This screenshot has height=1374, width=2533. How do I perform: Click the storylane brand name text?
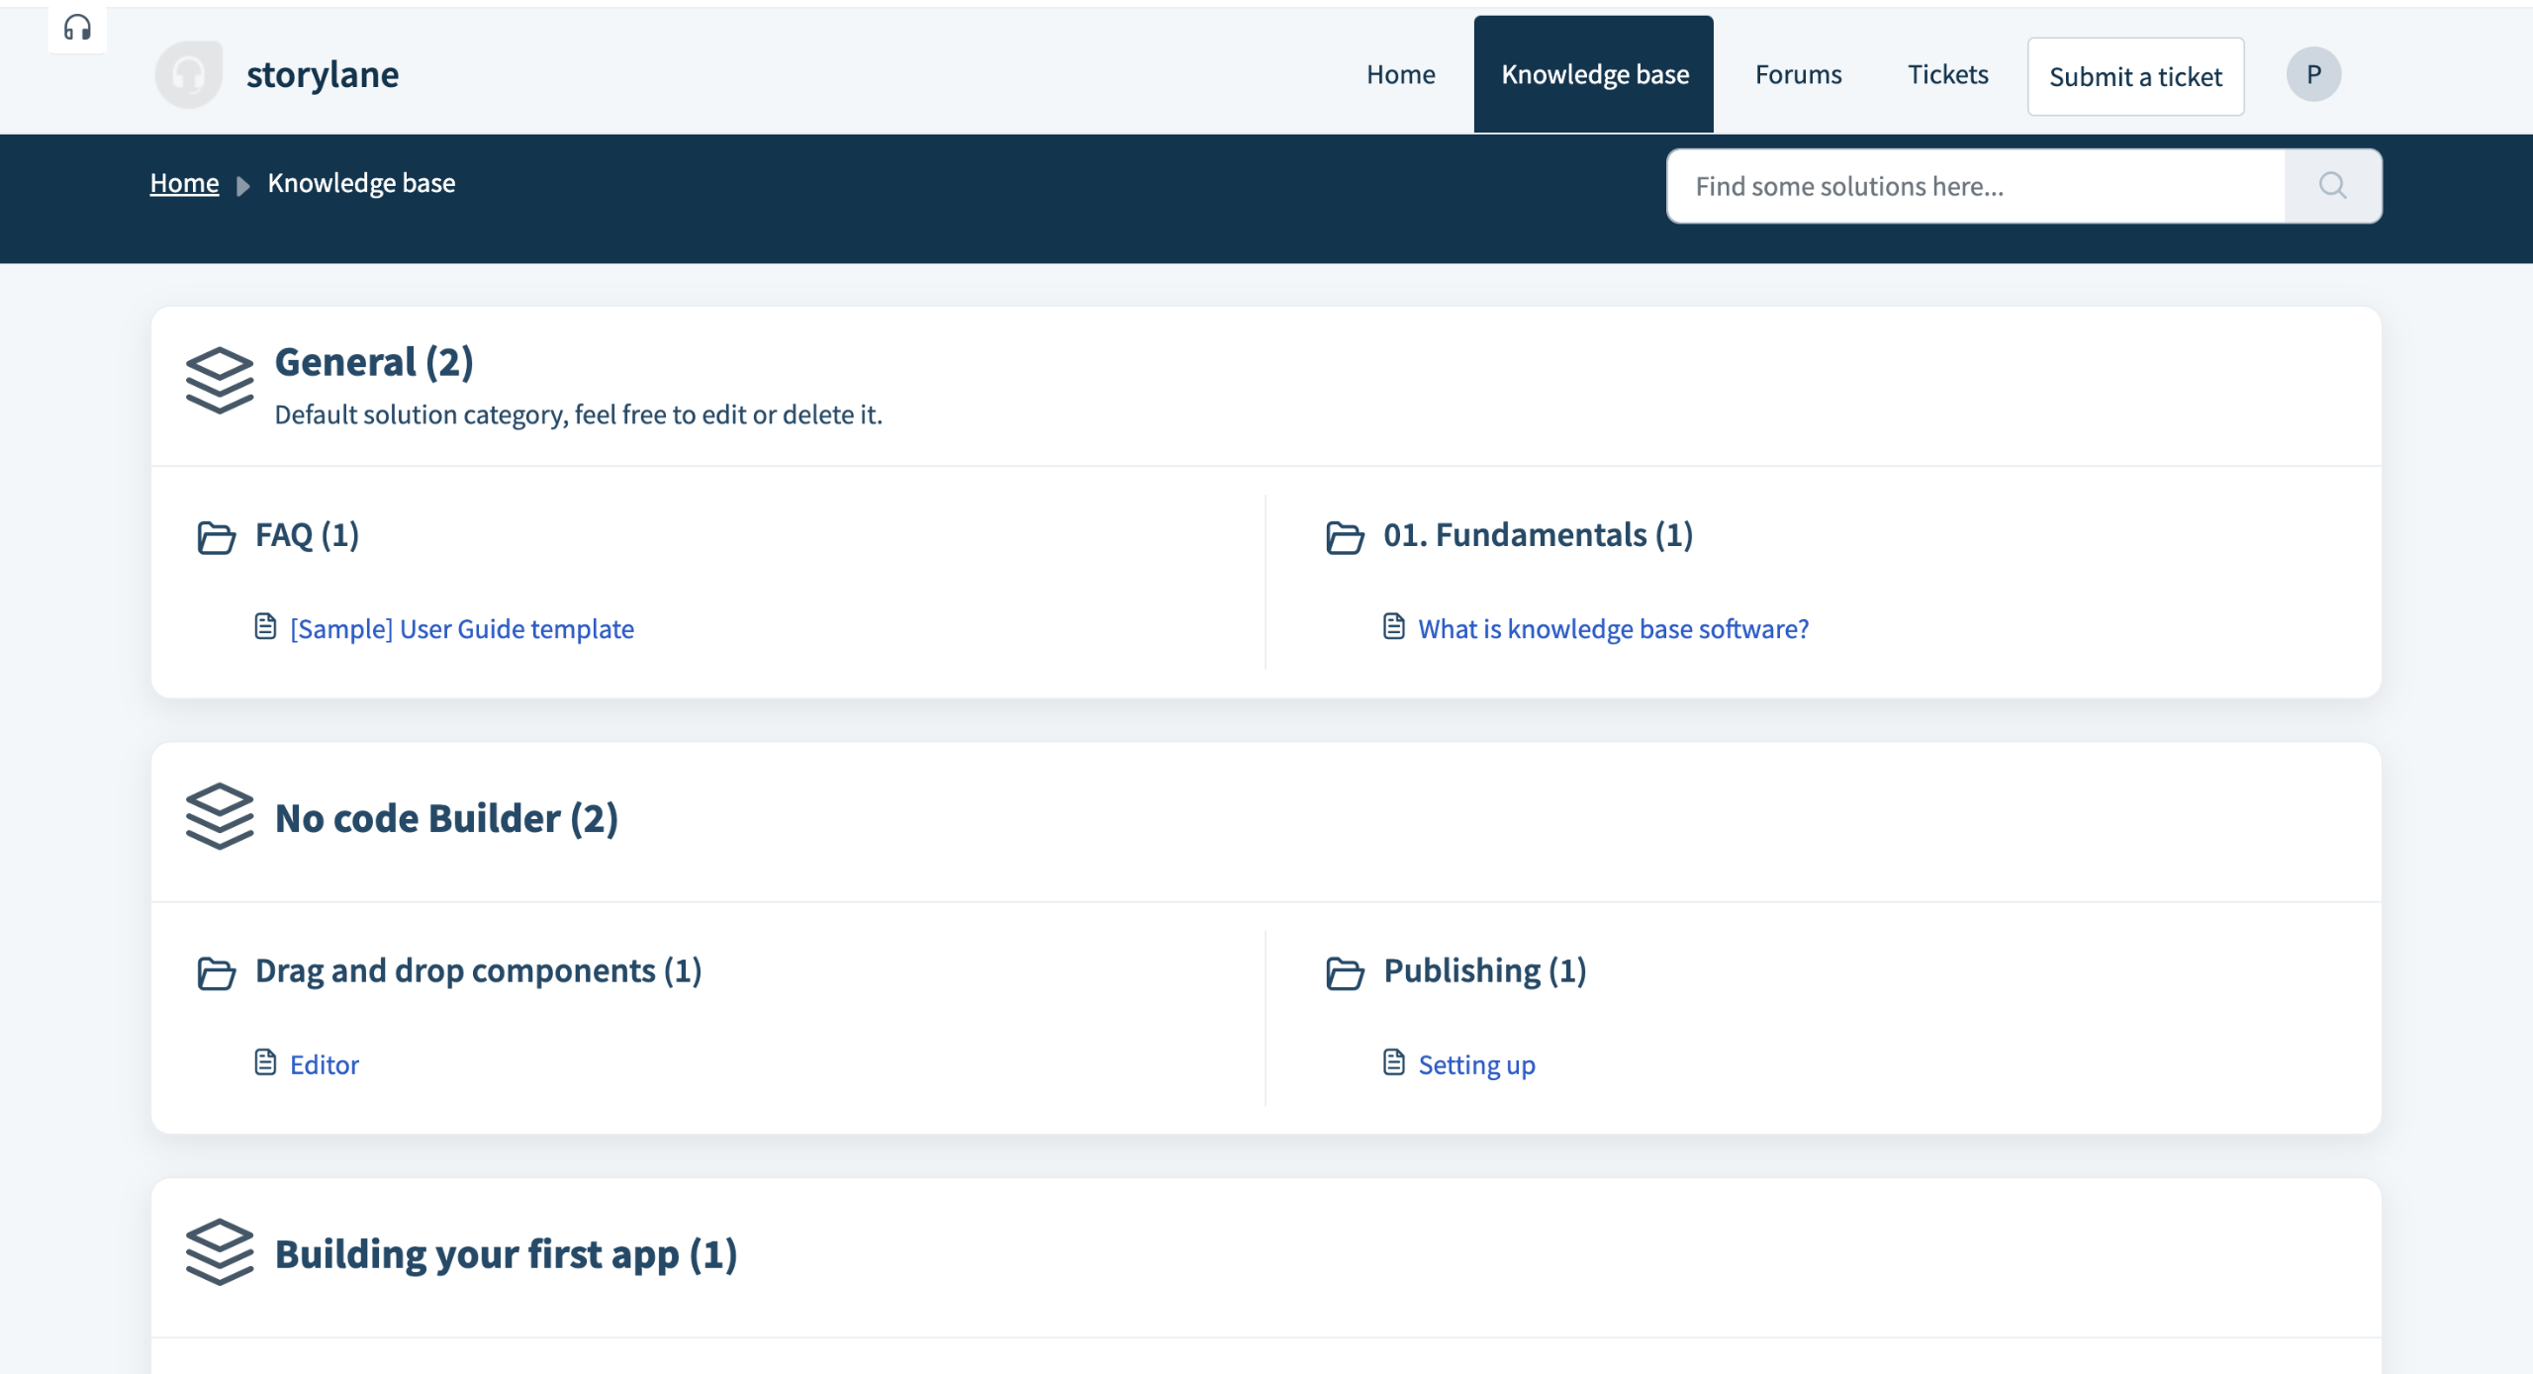(323, 75)
